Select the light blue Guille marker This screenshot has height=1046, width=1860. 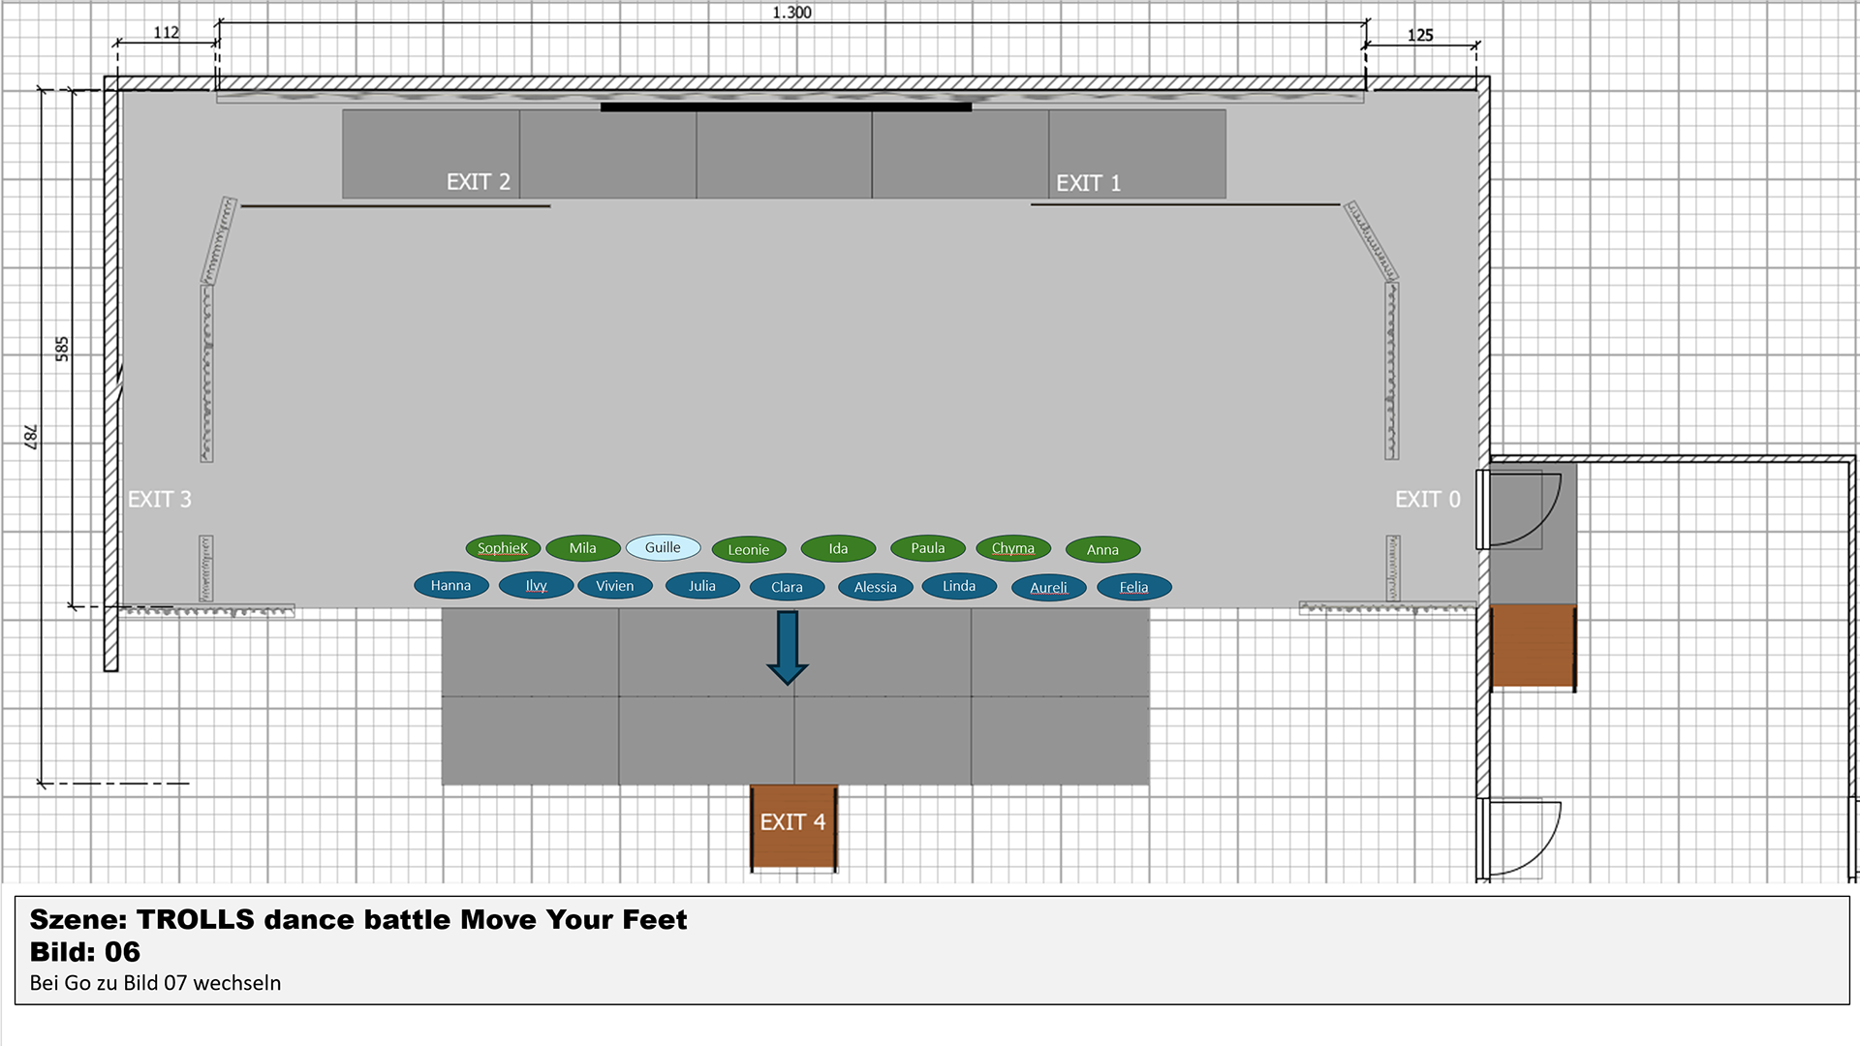[663, 548]
